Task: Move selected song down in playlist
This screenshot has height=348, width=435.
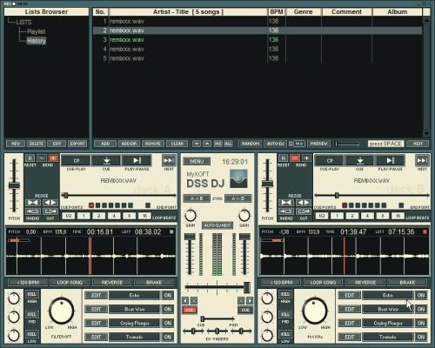Action: pyautogui.click(x=197, y=144)
